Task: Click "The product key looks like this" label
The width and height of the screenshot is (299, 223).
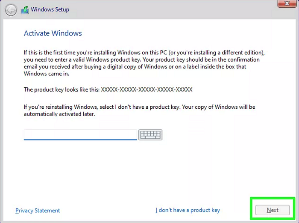Action: [62, 90]
